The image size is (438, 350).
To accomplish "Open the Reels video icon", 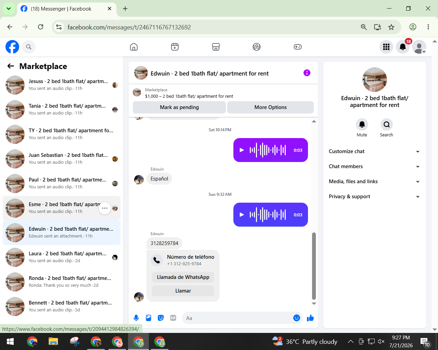I will pos(175,47).
